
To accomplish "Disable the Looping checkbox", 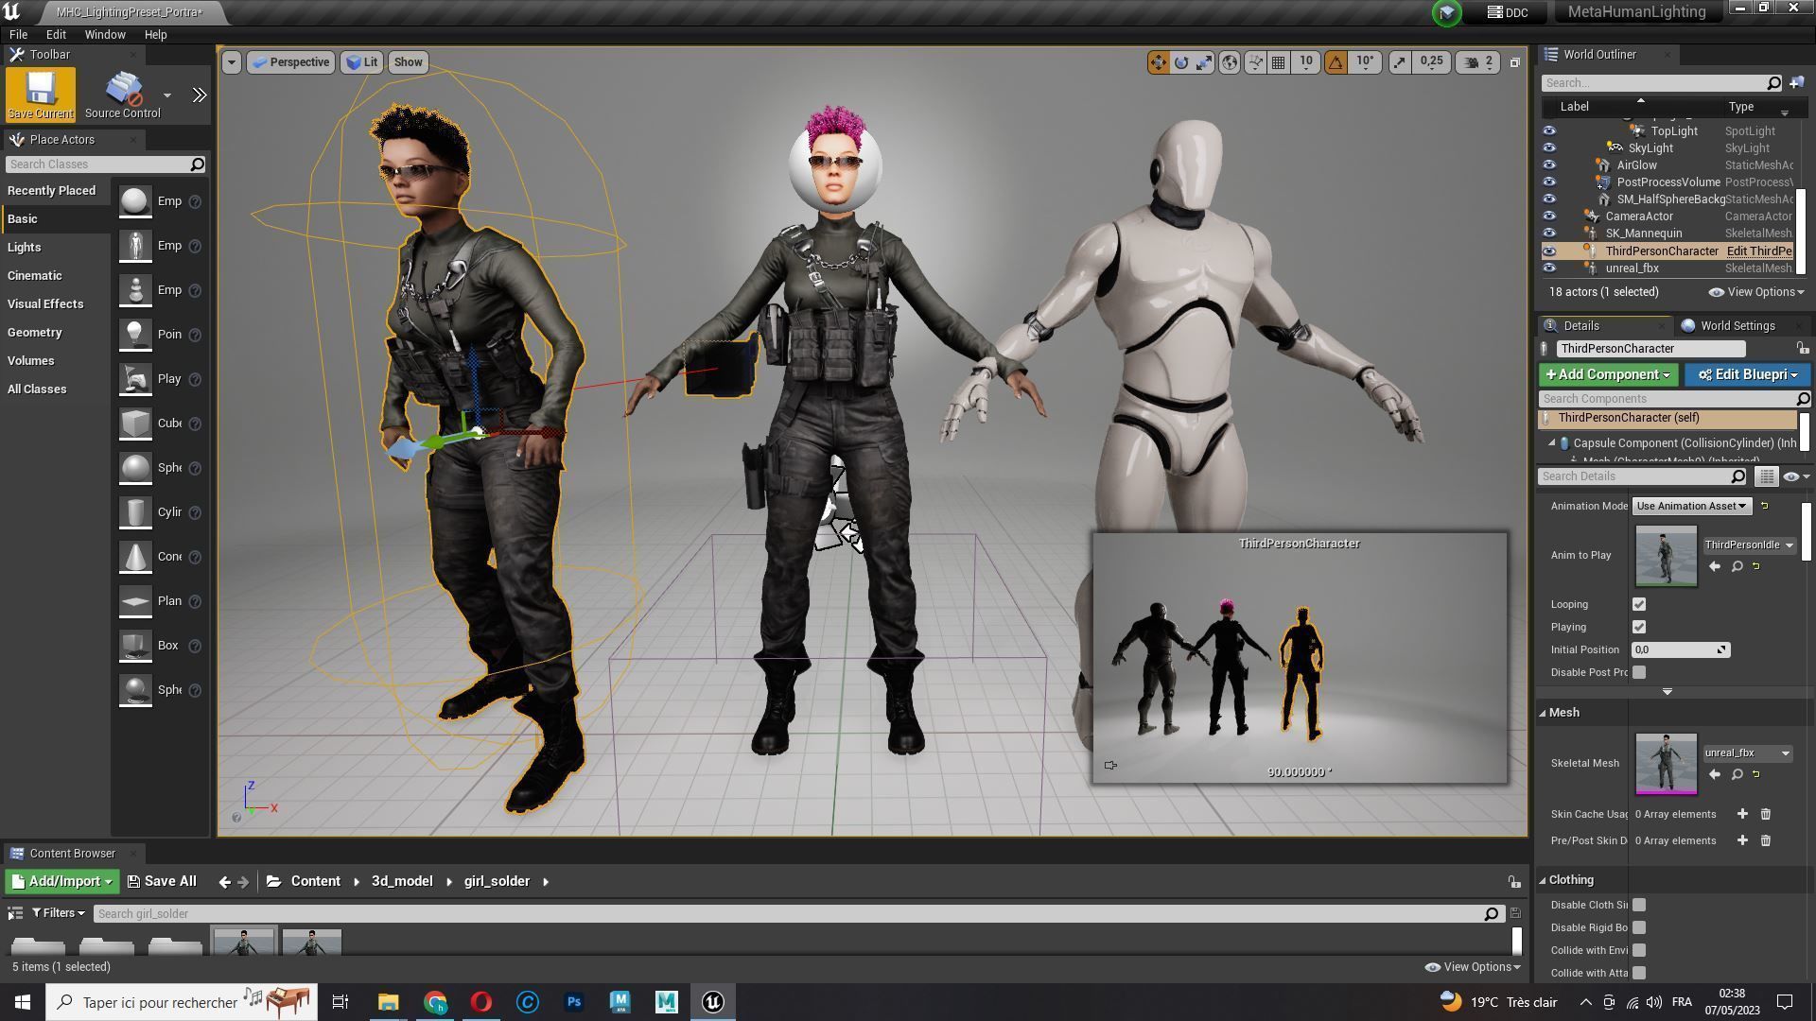I will 1638,603.
